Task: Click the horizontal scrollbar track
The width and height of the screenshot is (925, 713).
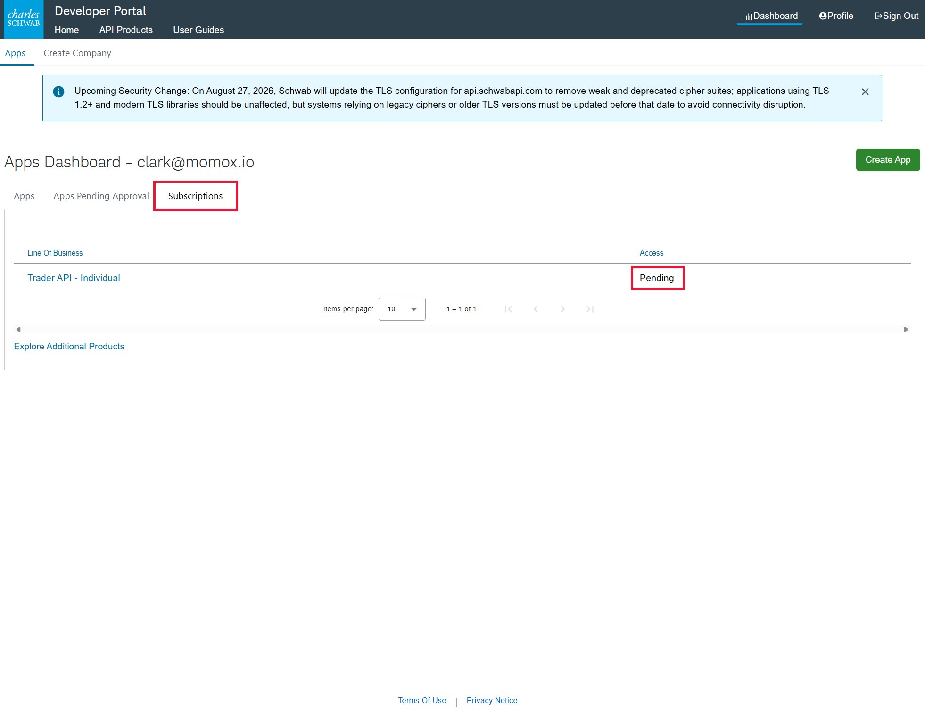Action: pyautogui.click(x=462, y=329)
